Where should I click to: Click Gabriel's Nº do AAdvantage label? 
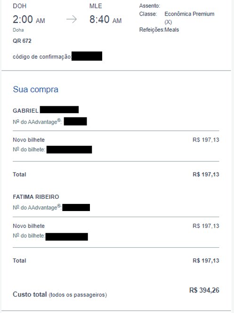click(37, 122)
